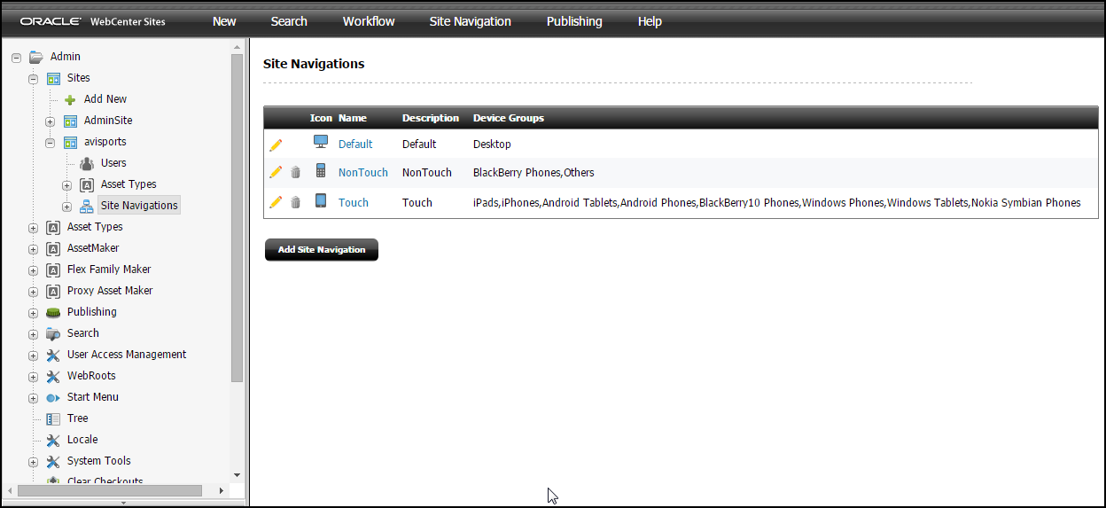Click the tree panel horizontal scrollbar
The width and height of the screenshot is (1106, 508).
tap(109, 490)
